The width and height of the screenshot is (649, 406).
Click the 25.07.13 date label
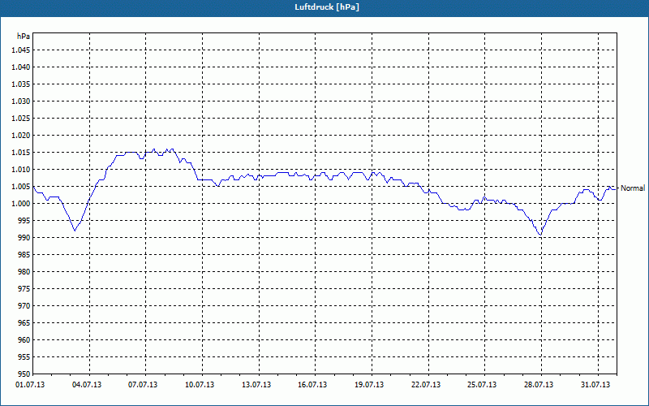click(482, 385)
